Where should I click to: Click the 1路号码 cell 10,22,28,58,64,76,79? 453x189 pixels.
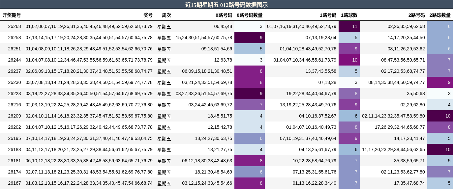tap(315, 161)
